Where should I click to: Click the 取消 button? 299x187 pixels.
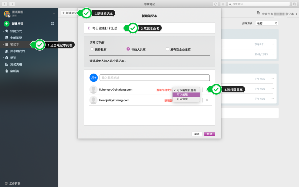coord(197,134)
